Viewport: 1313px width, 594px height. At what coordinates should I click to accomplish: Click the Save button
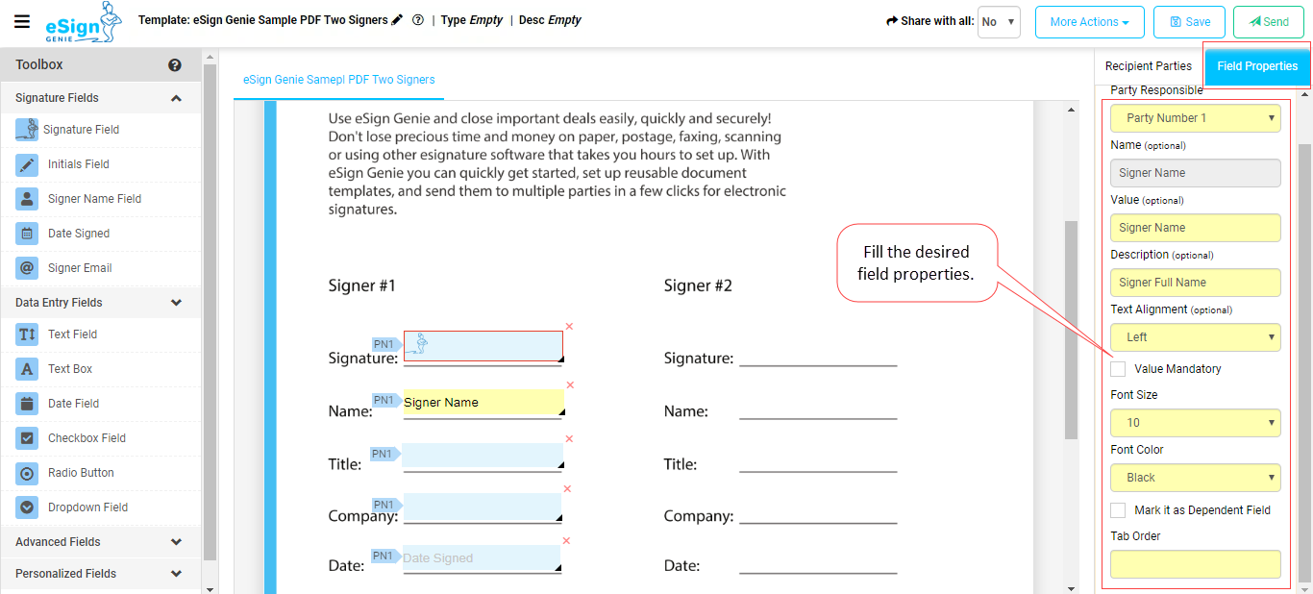pyautogui.click(x=1189, y=22)
